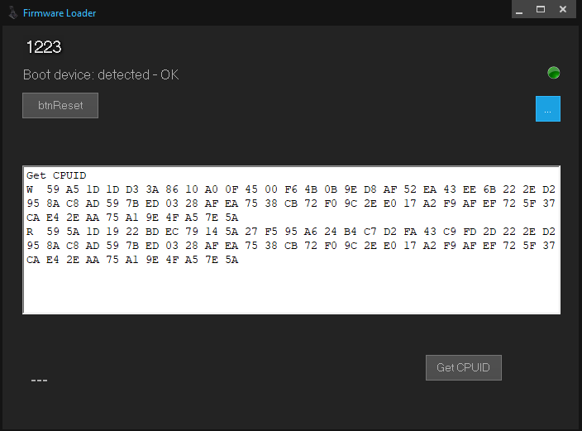The height and width of the screenshot is (431, 582).
Task: Click the second log data line starting 95 8A
Action: tap(291, 204)
